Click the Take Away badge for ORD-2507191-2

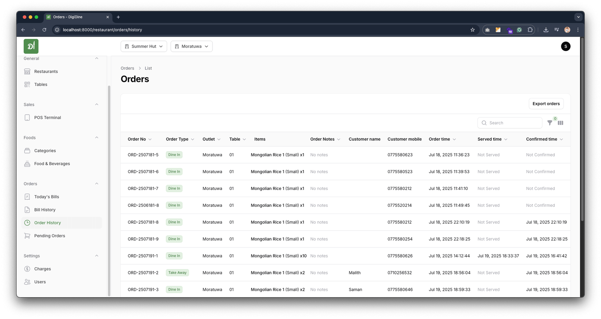177,273
